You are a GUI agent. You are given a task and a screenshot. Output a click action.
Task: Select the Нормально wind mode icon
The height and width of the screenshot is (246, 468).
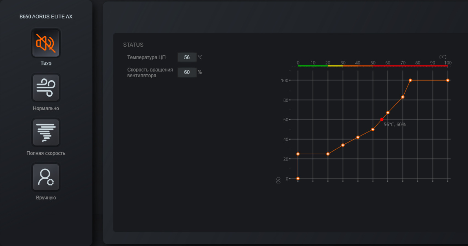tap(46, 88)
